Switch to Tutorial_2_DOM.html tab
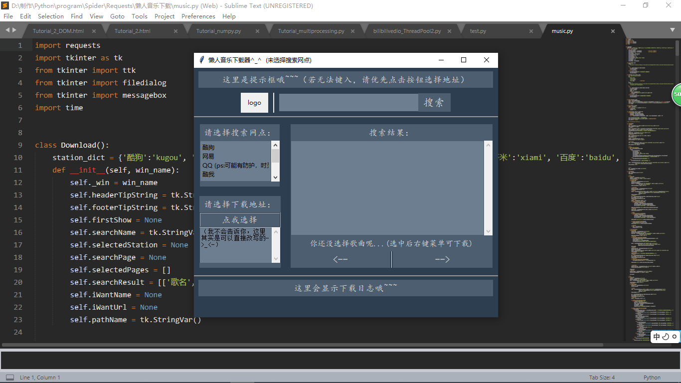Screen dimensions: 681x383 (x=58, y=31)
